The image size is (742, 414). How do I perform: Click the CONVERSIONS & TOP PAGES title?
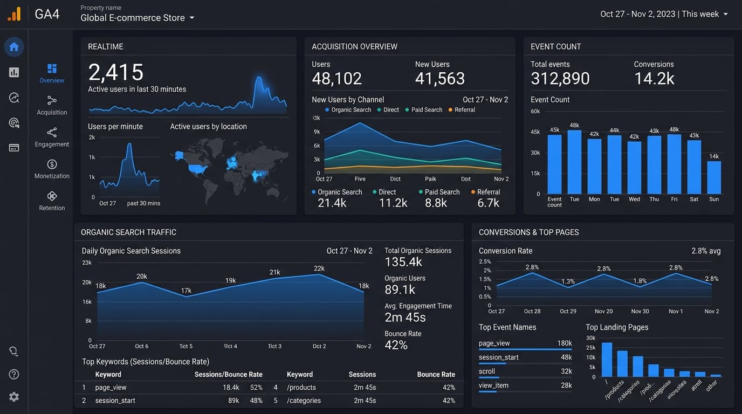pyautogui.click(x=529, y=232)
